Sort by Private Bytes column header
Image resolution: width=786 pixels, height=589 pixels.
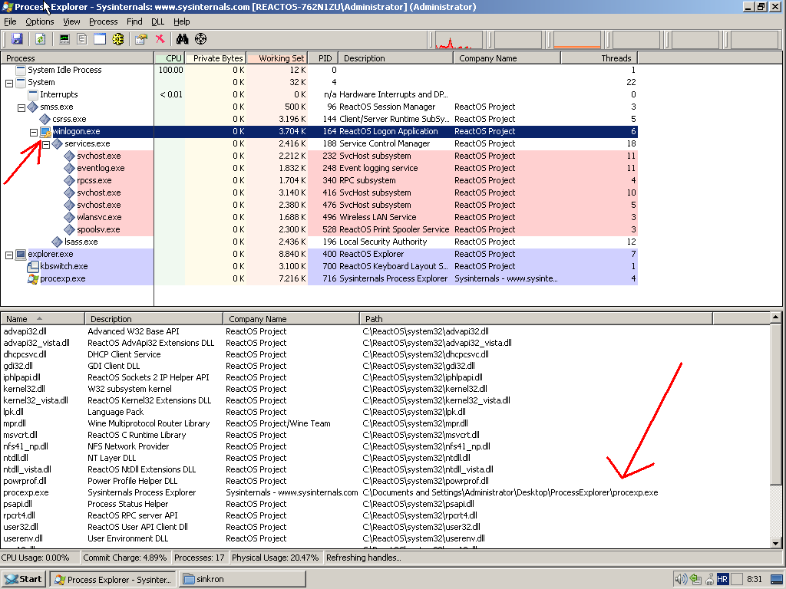tap(216, 58)
